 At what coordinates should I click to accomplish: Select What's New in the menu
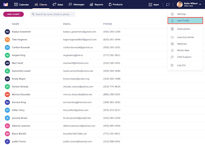click(185, 50)
